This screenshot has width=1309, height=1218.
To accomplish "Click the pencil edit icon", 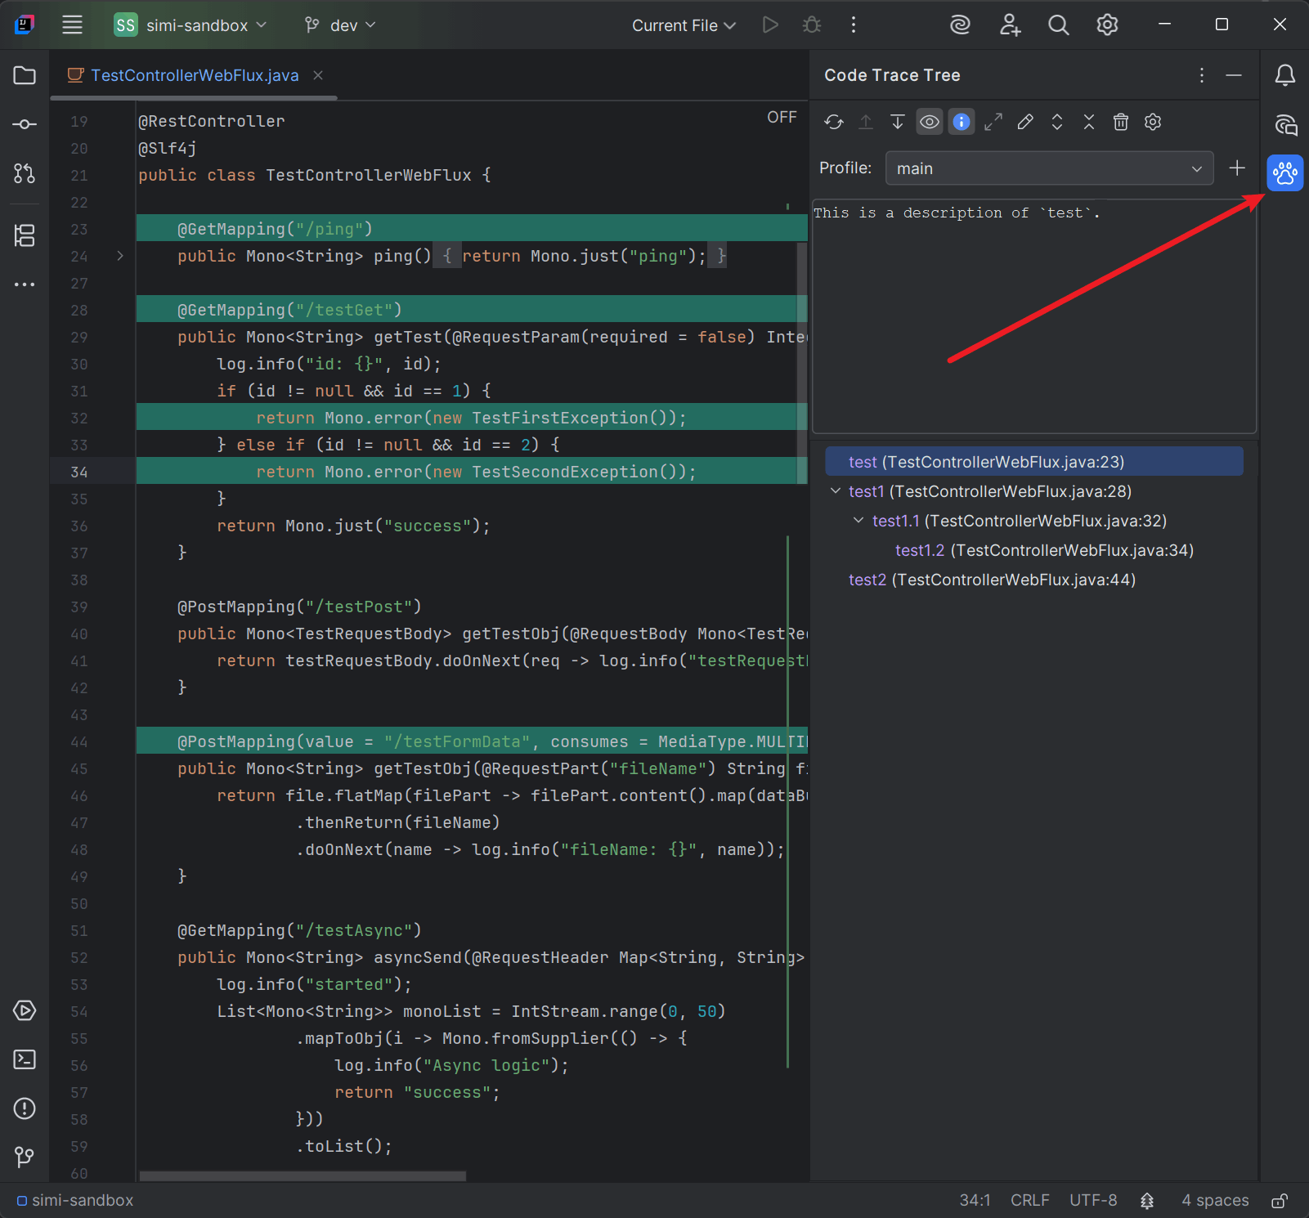I will [x=1025, y=122].
